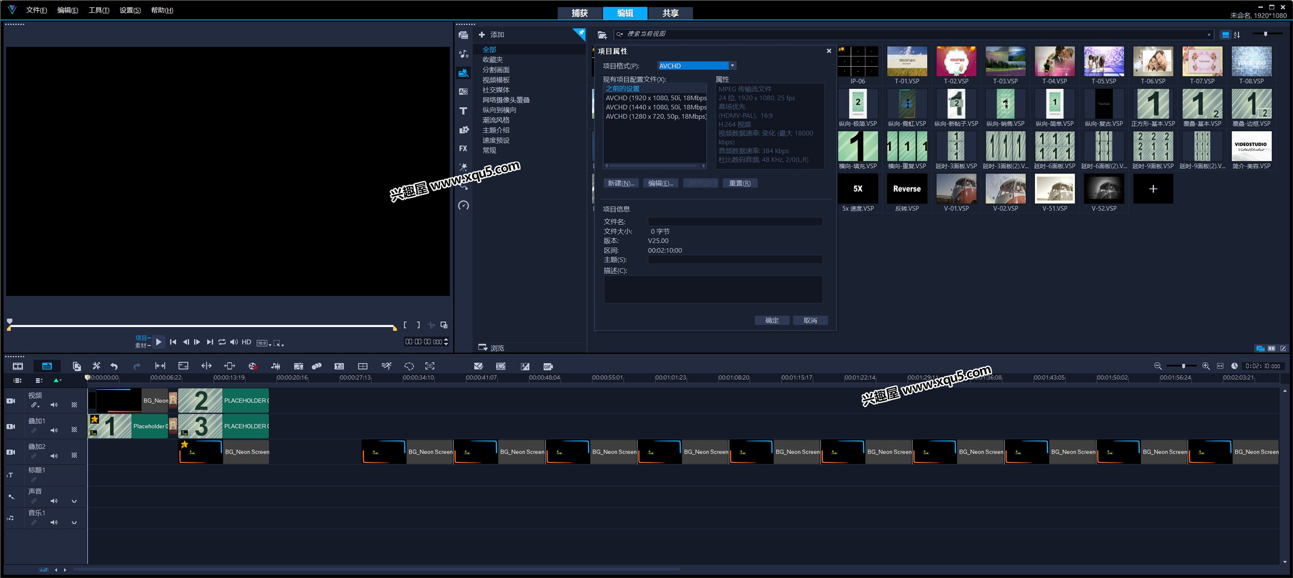Mute the 音乐1 music track

[x=54, y=522]
